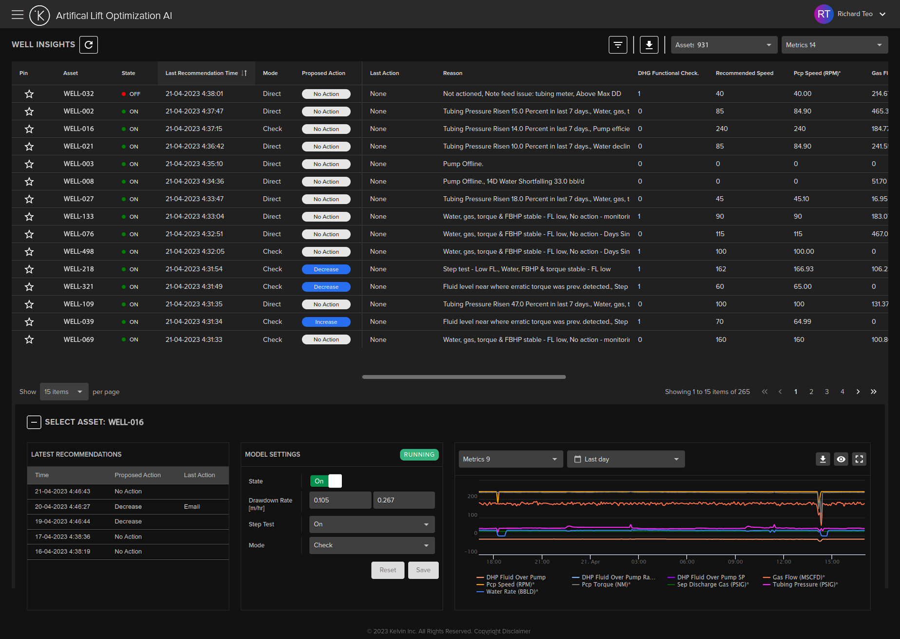This screenshot has width=900, height=639.
Task: Open the Mode dropdown in Model Settings
Action: pyautogui.click(x=371, y=545)
